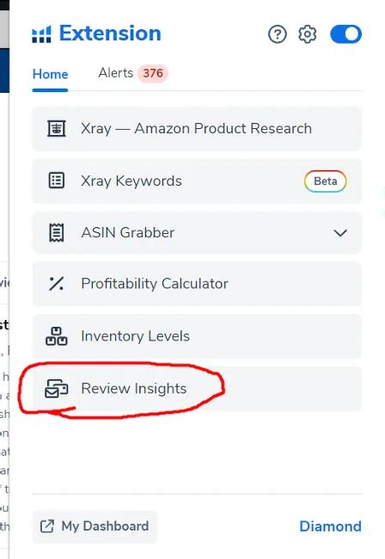Expand the ASIN Grabber chevron

(340, 233)
